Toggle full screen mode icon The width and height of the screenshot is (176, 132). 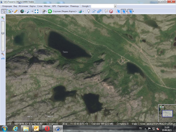click(37, 11)
